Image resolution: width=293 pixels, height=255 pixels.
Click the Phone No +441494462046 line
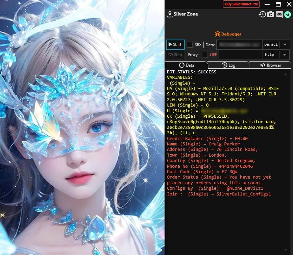tap(210, 166)
